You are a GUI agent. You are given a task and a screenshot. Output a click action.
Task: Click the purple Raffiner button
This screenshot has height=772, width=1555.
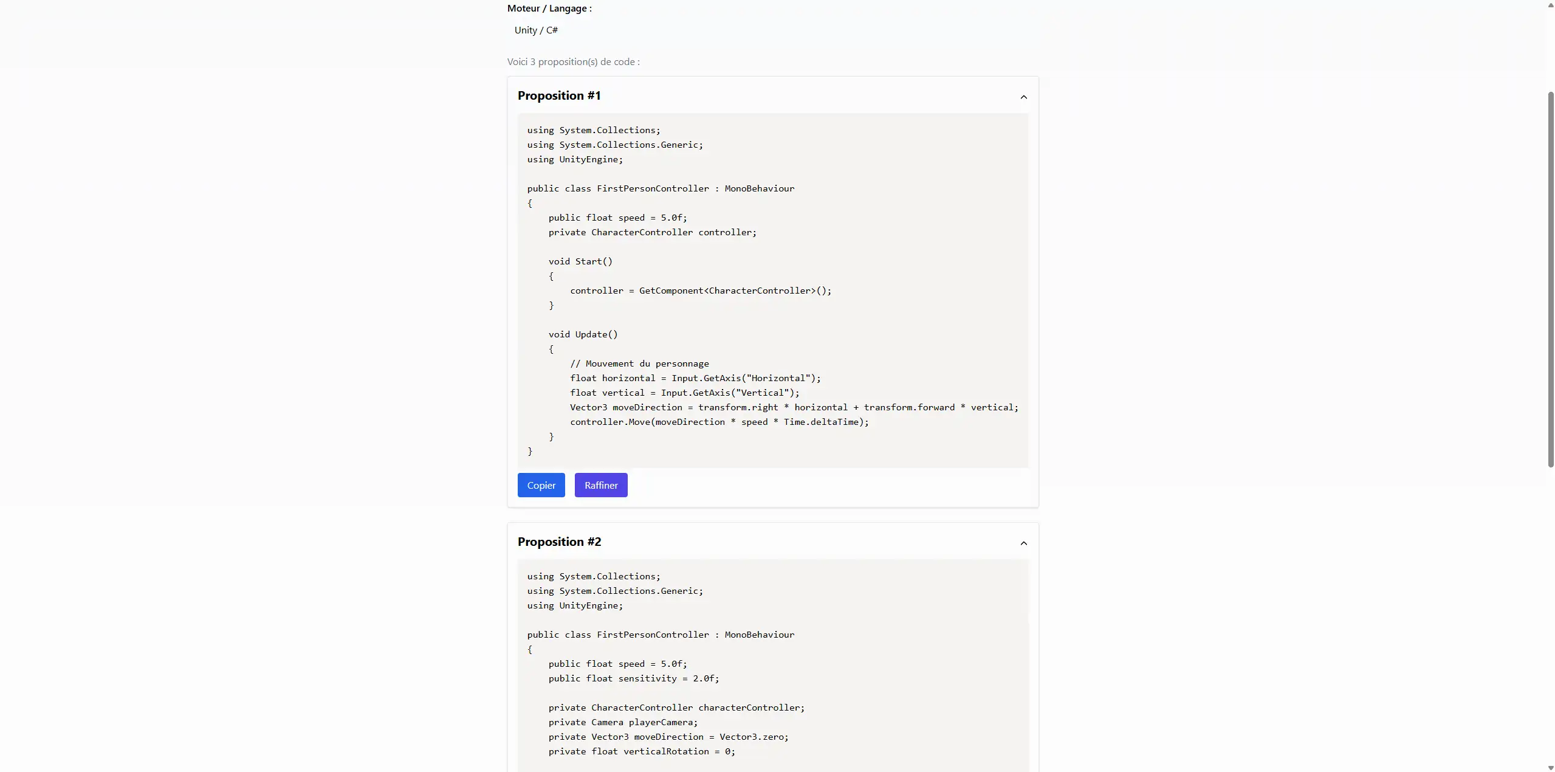(x=600, y=485)
